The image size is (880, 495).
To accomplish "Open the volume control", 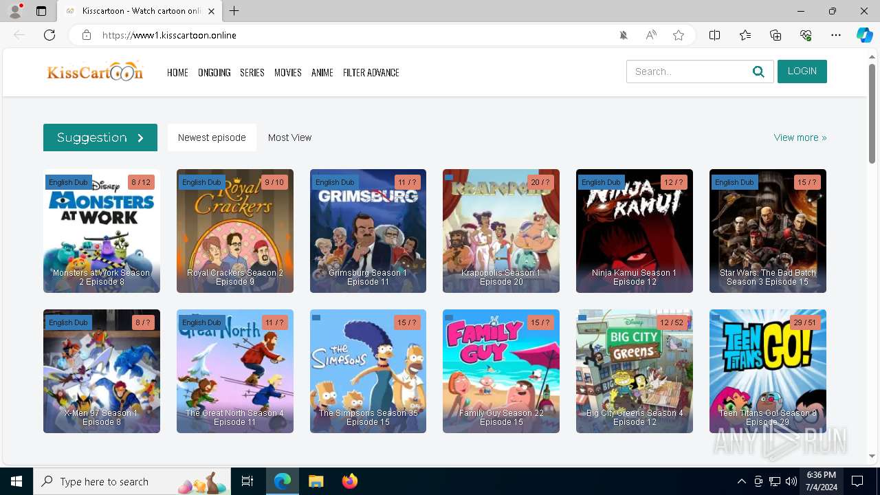I will [x=791, y=481].
